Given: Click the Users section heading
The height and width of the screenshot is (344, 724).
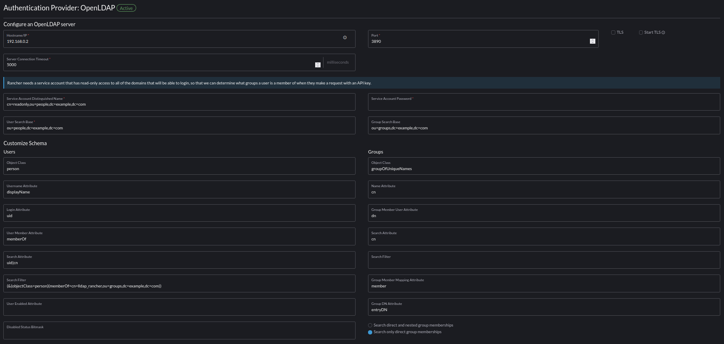Looking at the screenshot, I should (9, 152).
